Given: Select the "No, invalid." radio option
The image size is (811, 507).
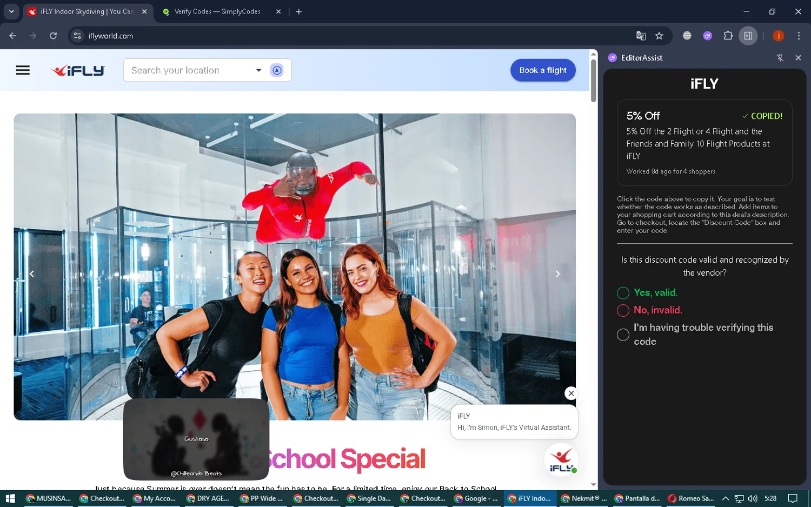Looking at the screenshot, I should click(623, 310).
